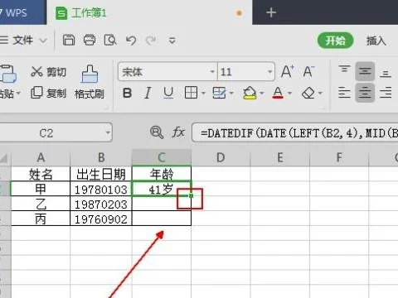Toggle bold formatting

(127, 94)
